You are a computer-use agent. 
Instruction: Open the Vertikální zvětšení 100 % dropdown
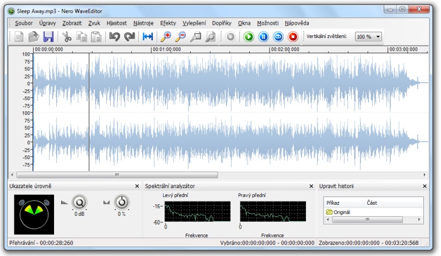[368, 36]
